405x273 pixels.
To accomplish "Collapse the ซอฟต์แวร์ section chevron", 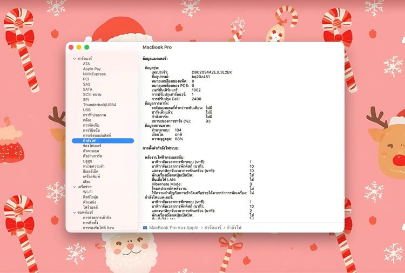I will click(75, 213).
